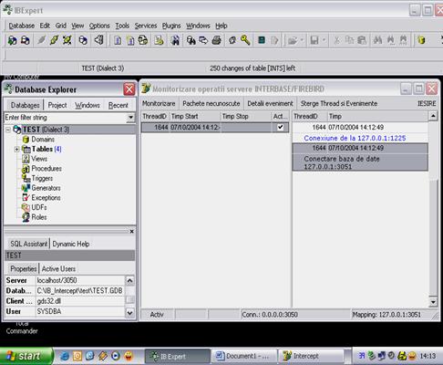Screen dimensions: 443x365
Task: Click the dark green book toolbar icon
Action: 262,40
